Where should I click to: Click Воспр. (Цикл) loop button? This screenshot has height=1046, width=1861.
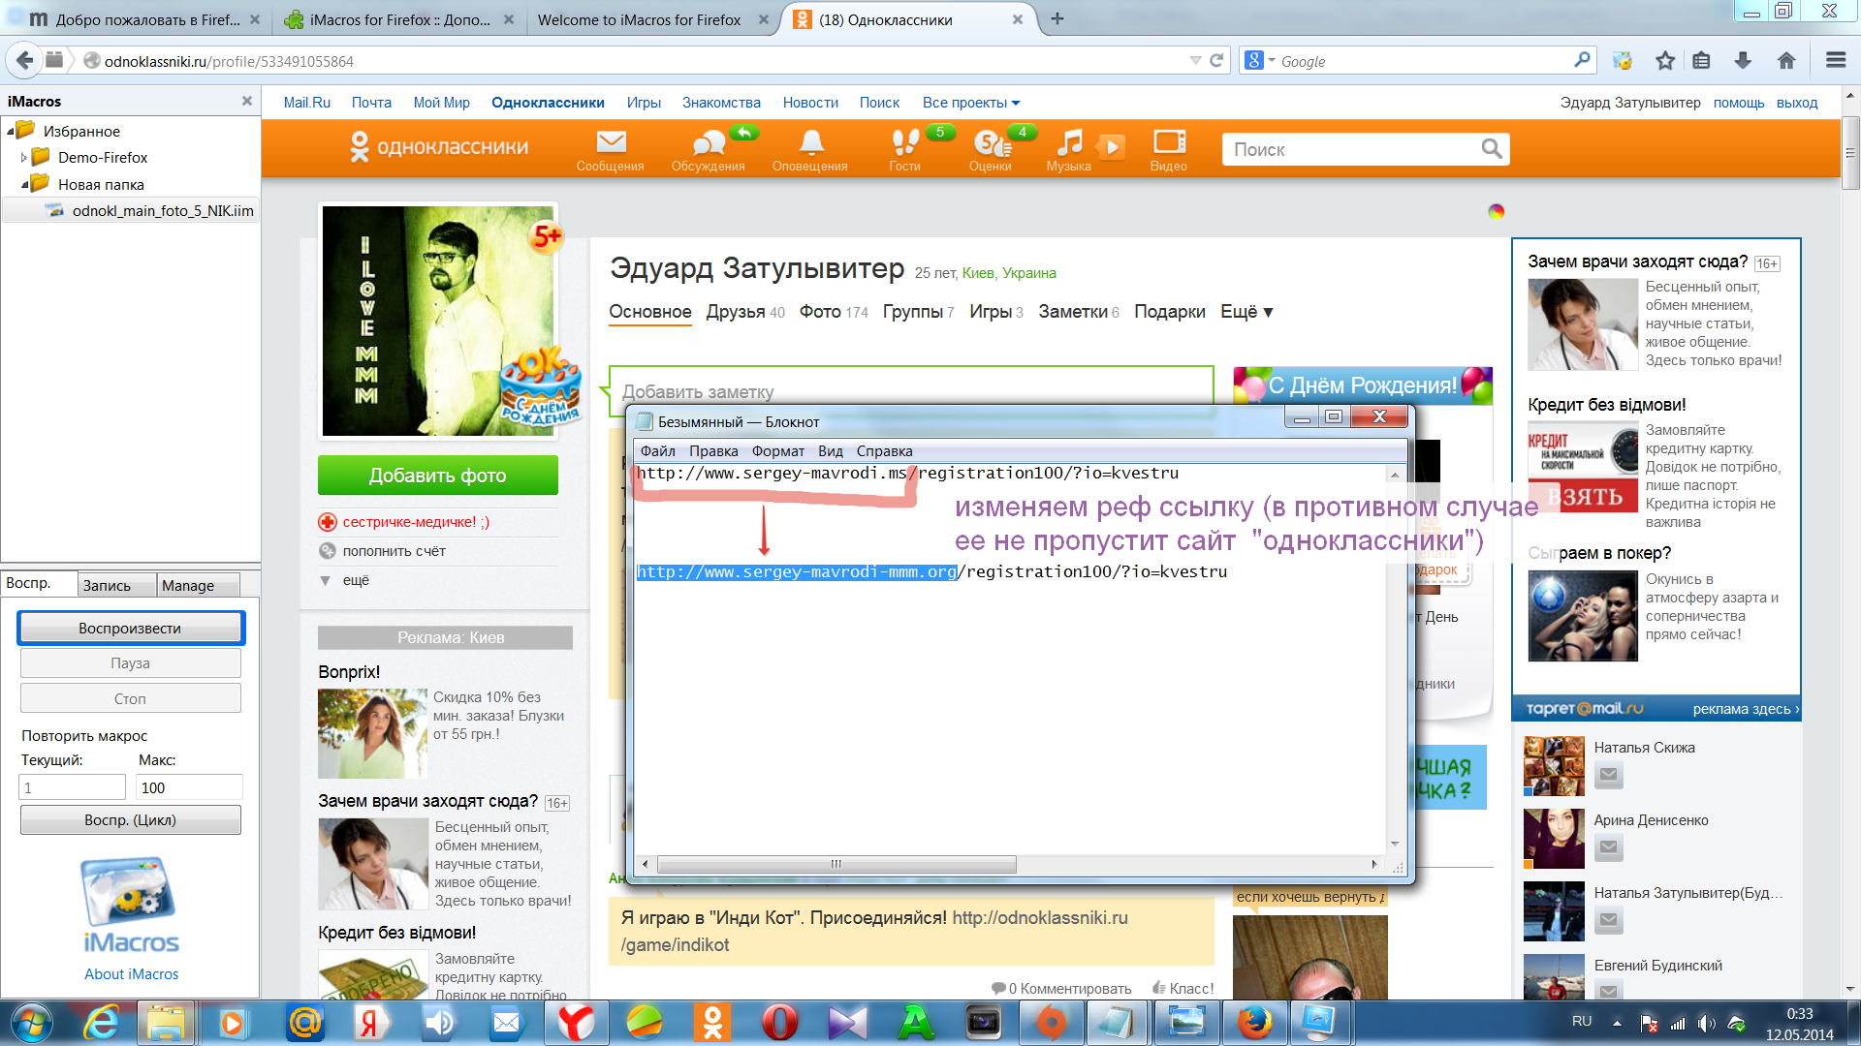(x=131, y=820)
